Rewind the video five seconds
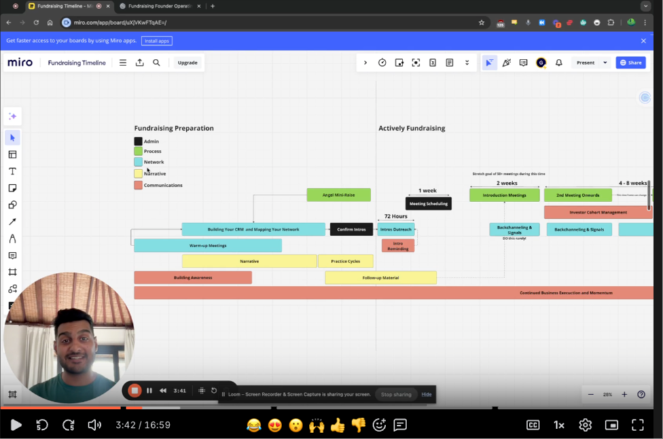The height and width of the screenshot is (439, 663). pos(42,425)
